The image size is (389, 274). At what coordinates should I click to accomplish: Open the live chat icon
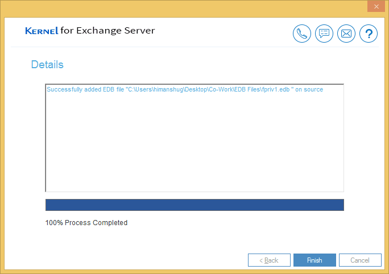324,34
